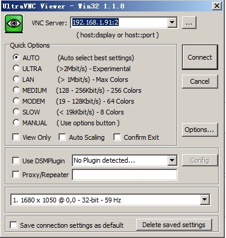This screenshot has height=238, width=226.
Task: Choose the MODEM 64 Colors option
Action: click(x=16, y=101)
